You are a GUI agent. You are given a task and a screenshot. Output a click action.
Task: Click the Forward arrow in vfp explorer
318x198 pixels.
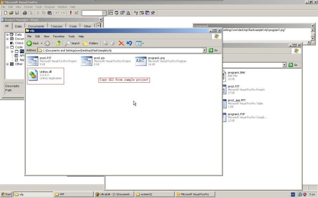(47, 43)
